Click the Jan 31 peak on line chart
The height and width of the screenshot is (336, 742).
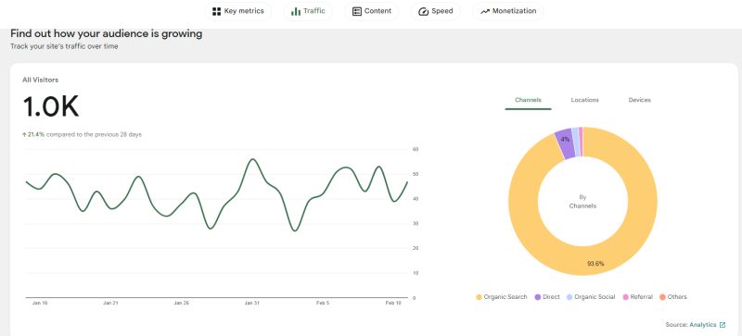point(253,159)
